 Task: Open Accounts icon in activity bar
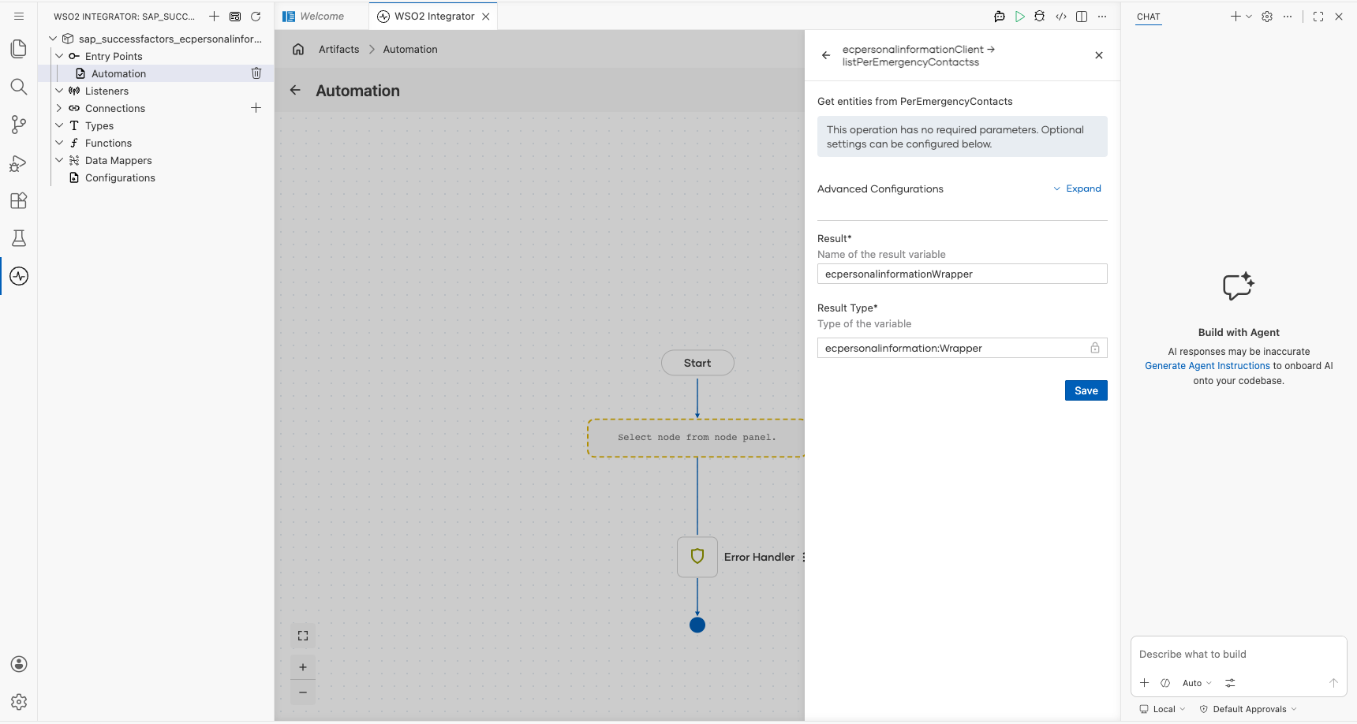click(x=19, y=664)
